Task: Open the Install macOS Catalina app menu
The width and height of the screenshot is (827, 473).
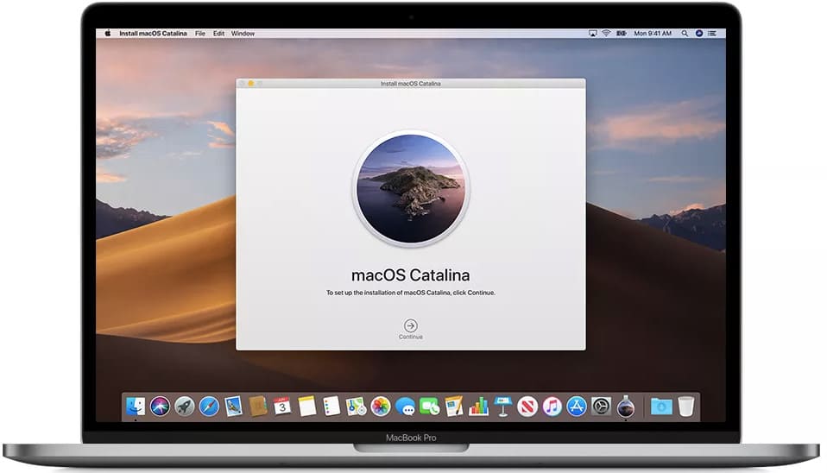Action: [x=153, y=33]
